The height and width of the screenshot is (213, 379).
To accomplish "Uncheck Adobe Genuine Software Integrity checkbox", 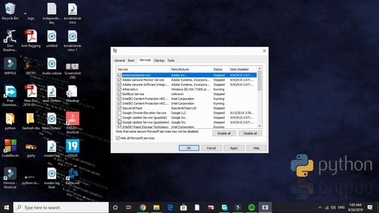I will [x=119, y=85].
